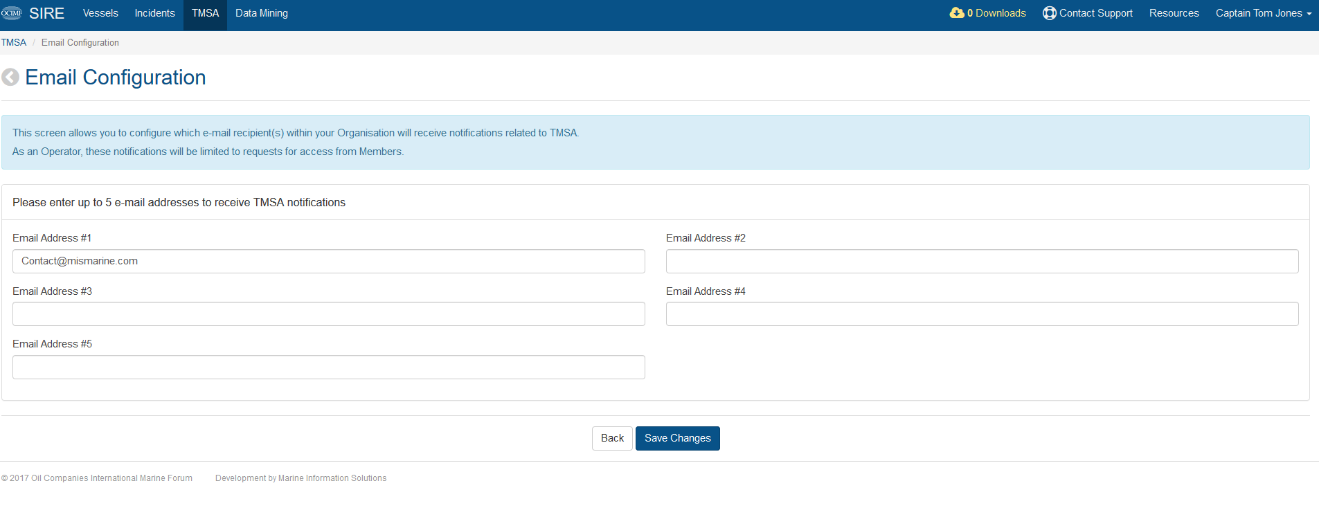Image resolution: width=1319 pixels, height=517 pixels.
Task: Click the Oil Companies International Marine Forum footer text
Action: (x=97, y=478)
